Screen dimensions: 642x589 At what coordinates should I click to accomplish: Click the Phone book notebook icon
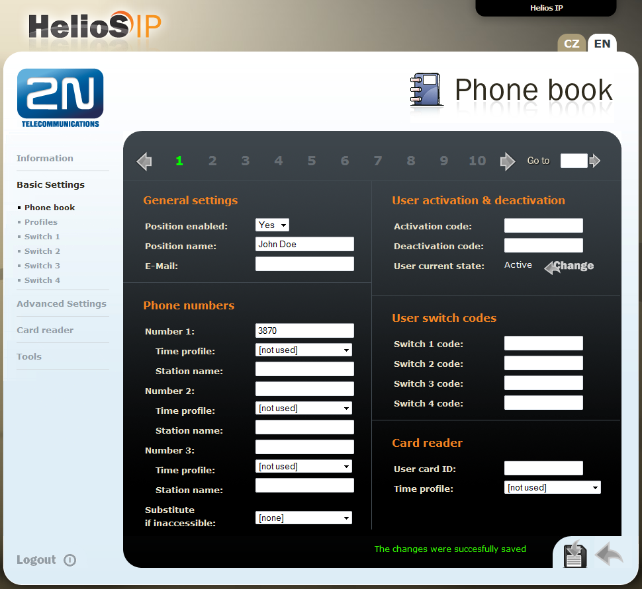click(425, 90)
